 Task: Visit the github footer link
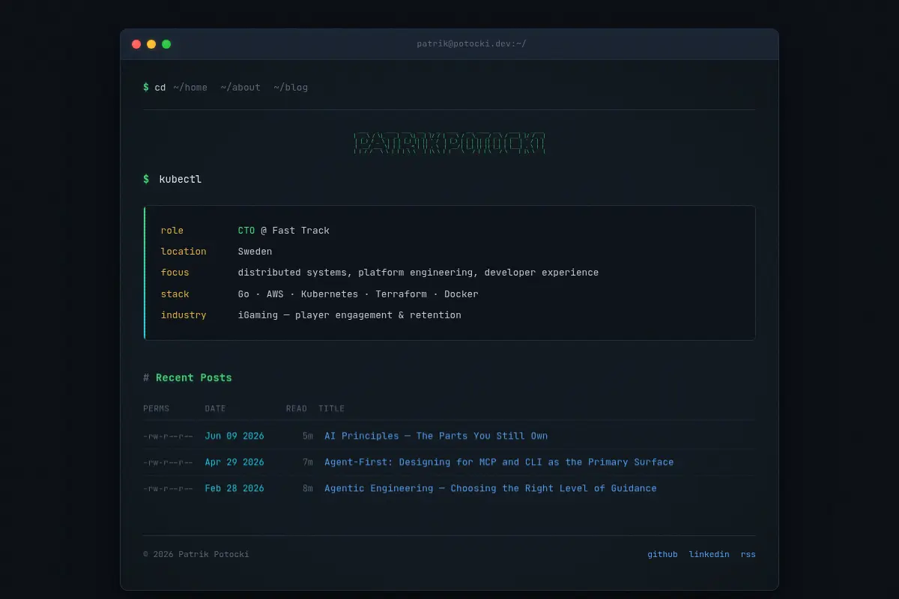[x=662, y=555]
